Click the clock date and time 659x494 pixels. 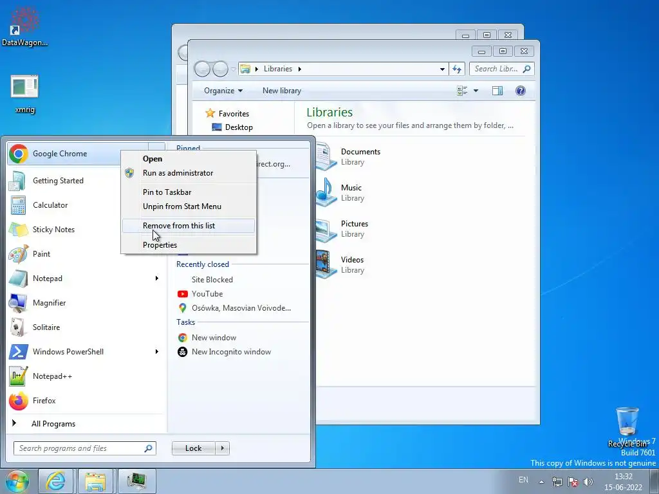(623, 482)
